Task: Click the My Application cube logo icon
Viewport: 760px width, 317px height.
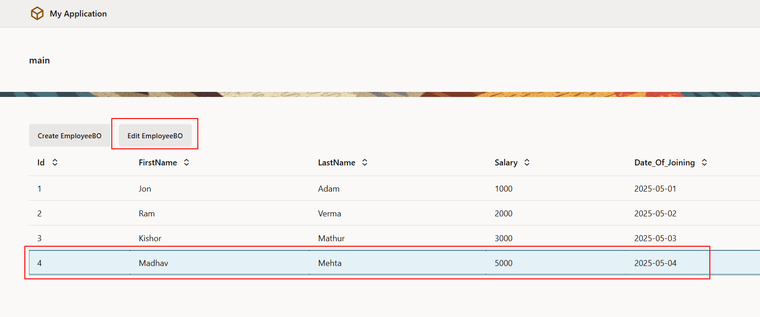Action: tap(37, 14)
